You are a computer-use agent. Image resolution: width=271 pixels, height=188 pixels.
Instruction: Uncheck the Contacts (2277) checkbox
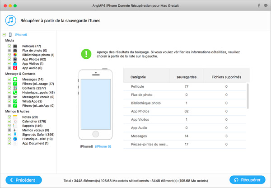9,88
